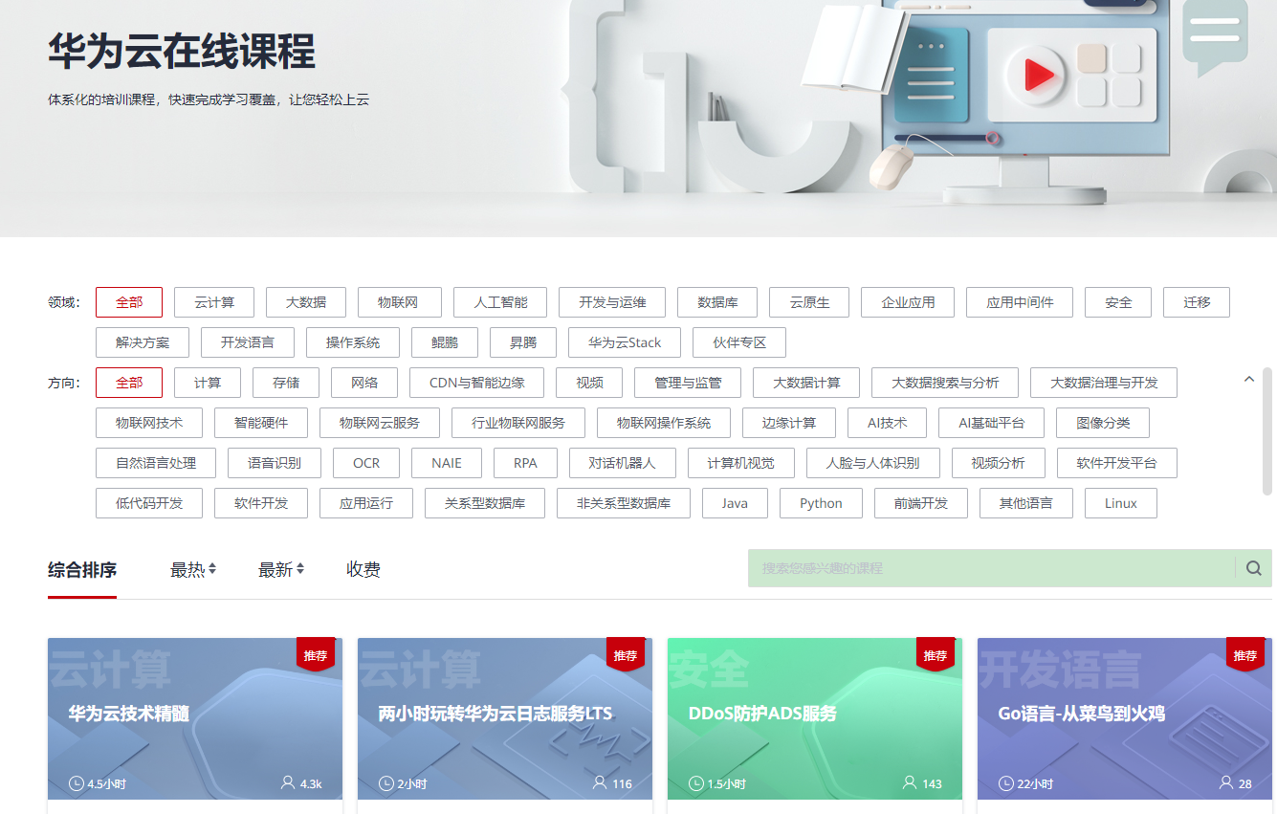
Task: Filter by the OCR chip
Action: tap(366, 463)
